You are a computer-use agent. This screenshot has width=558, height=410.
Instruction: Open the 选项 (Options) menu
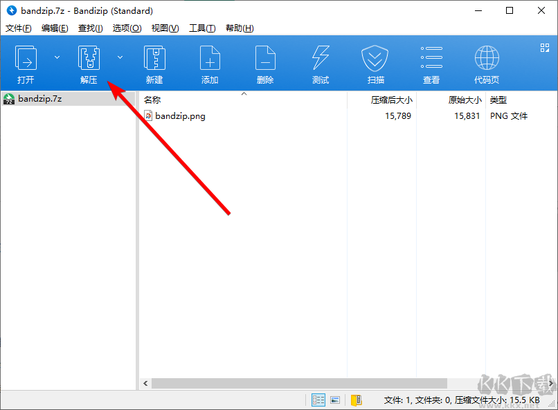click(127, 28)
